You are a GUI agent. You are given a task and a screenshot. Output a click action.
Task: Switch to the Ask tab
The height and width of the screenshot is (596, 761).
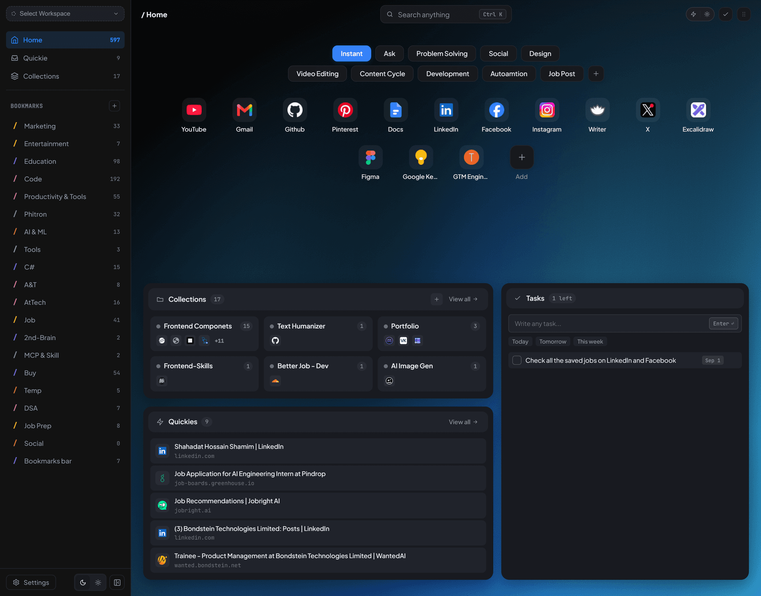click(389, 53)
